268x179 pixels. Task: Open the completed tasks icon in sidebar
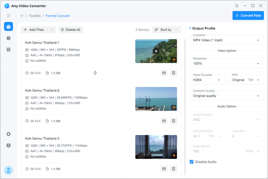(x=8, y=50)
